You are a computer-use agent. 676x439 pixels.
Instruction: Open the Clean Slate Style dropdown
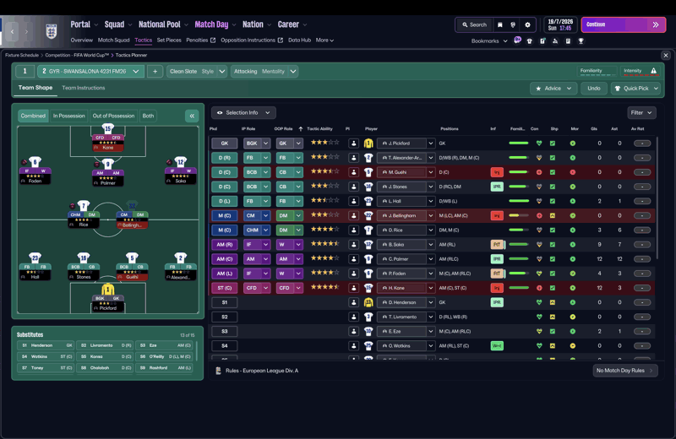(x=197, y=71)
